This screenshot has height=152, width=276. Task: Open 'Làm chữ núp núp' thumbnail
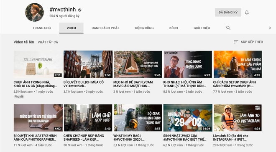click(x=88, y=118)
